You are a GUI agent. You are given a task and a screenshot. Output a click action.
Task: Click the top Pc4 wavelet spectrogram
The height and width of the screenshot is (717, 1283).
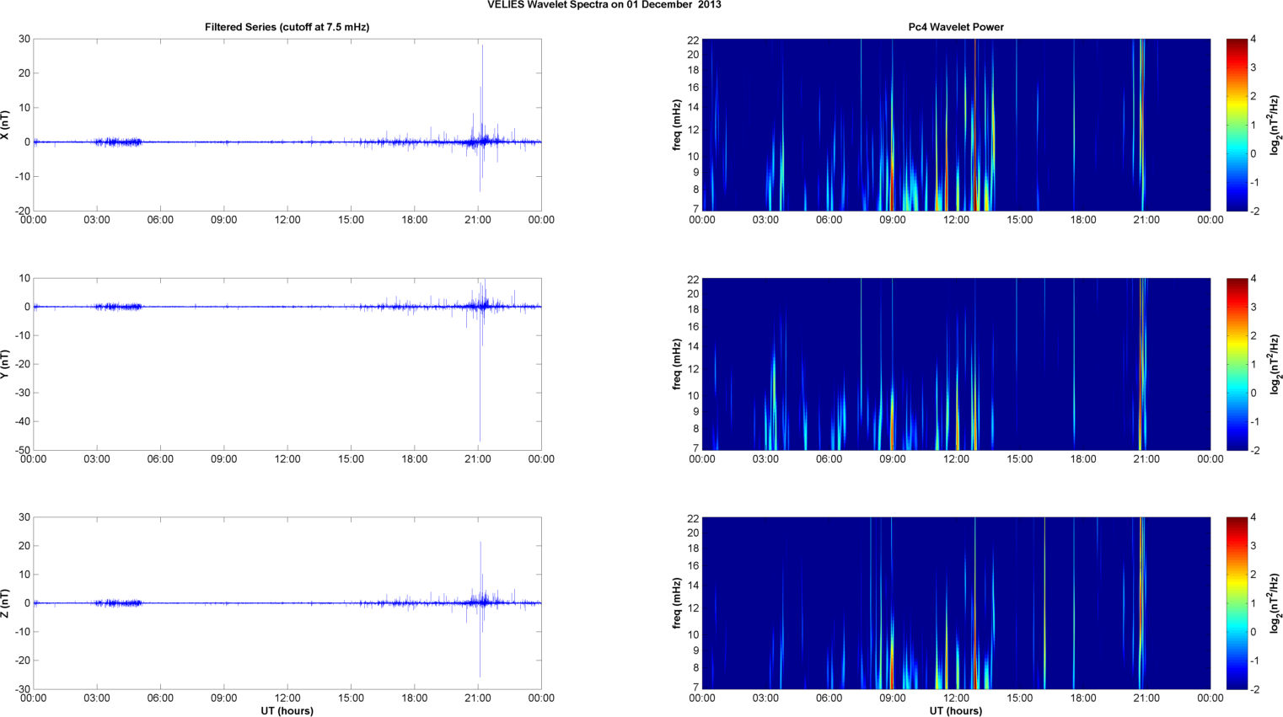pos(955,125)
